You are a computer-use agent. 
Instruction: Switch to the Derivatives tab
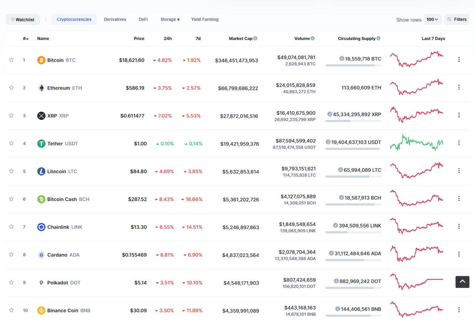(x=115, y=19)
